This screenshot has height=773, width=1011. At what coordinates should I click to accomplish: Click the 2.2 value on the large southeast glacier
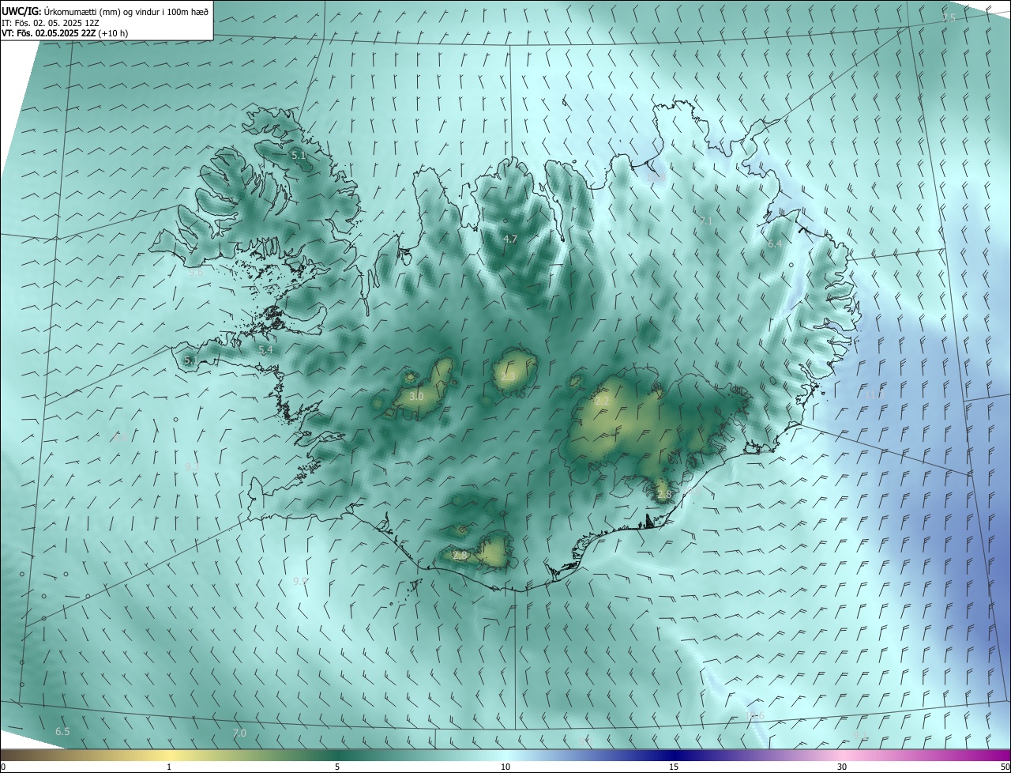click(602, 401)
